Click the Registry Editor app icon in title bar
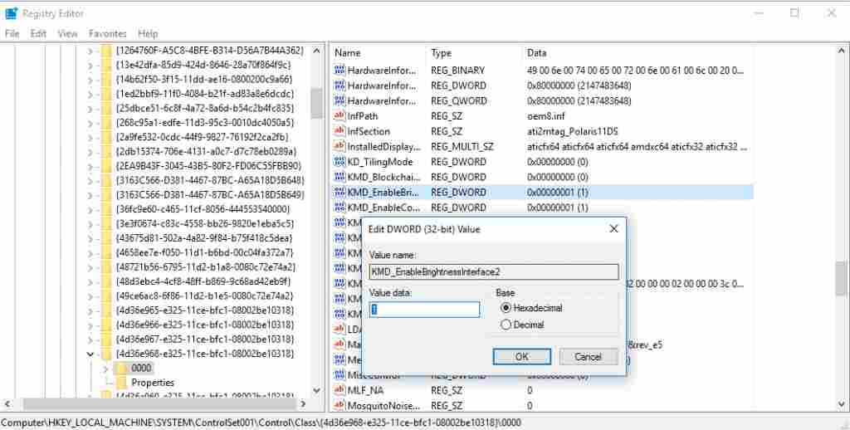Viewport: 850px width, 430px height. pyautogui.click(x=11, y=13)
